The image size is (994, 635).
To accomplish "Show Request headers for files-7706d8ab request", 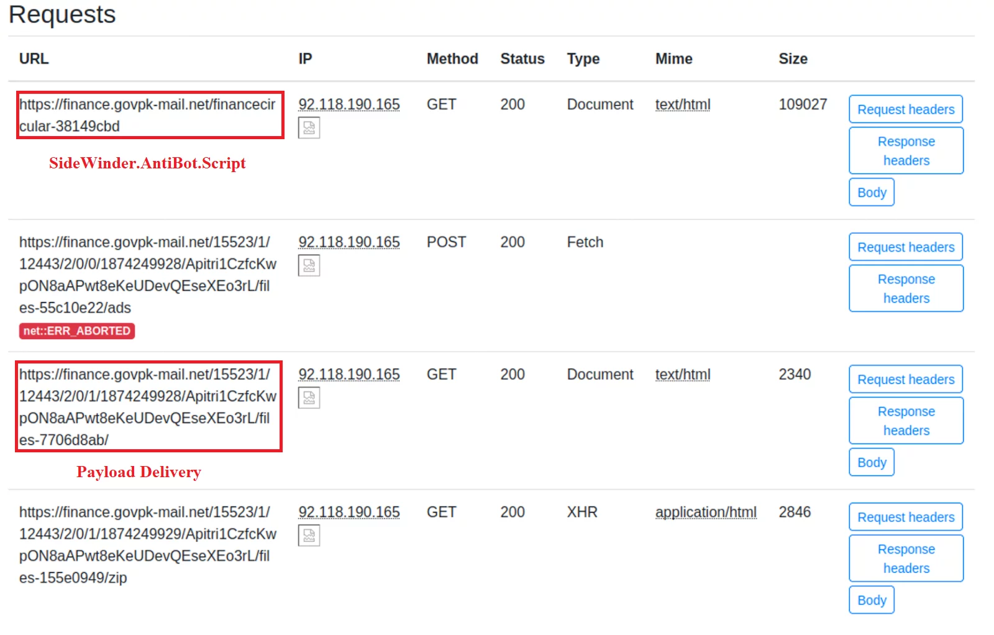I will click(x=906, y=380).
